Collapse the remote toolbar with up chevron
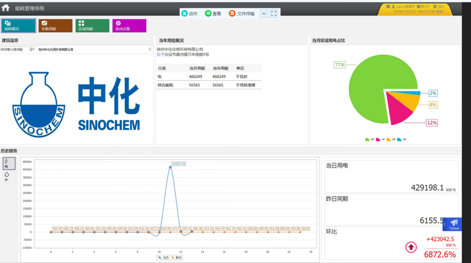 (263, 14)
